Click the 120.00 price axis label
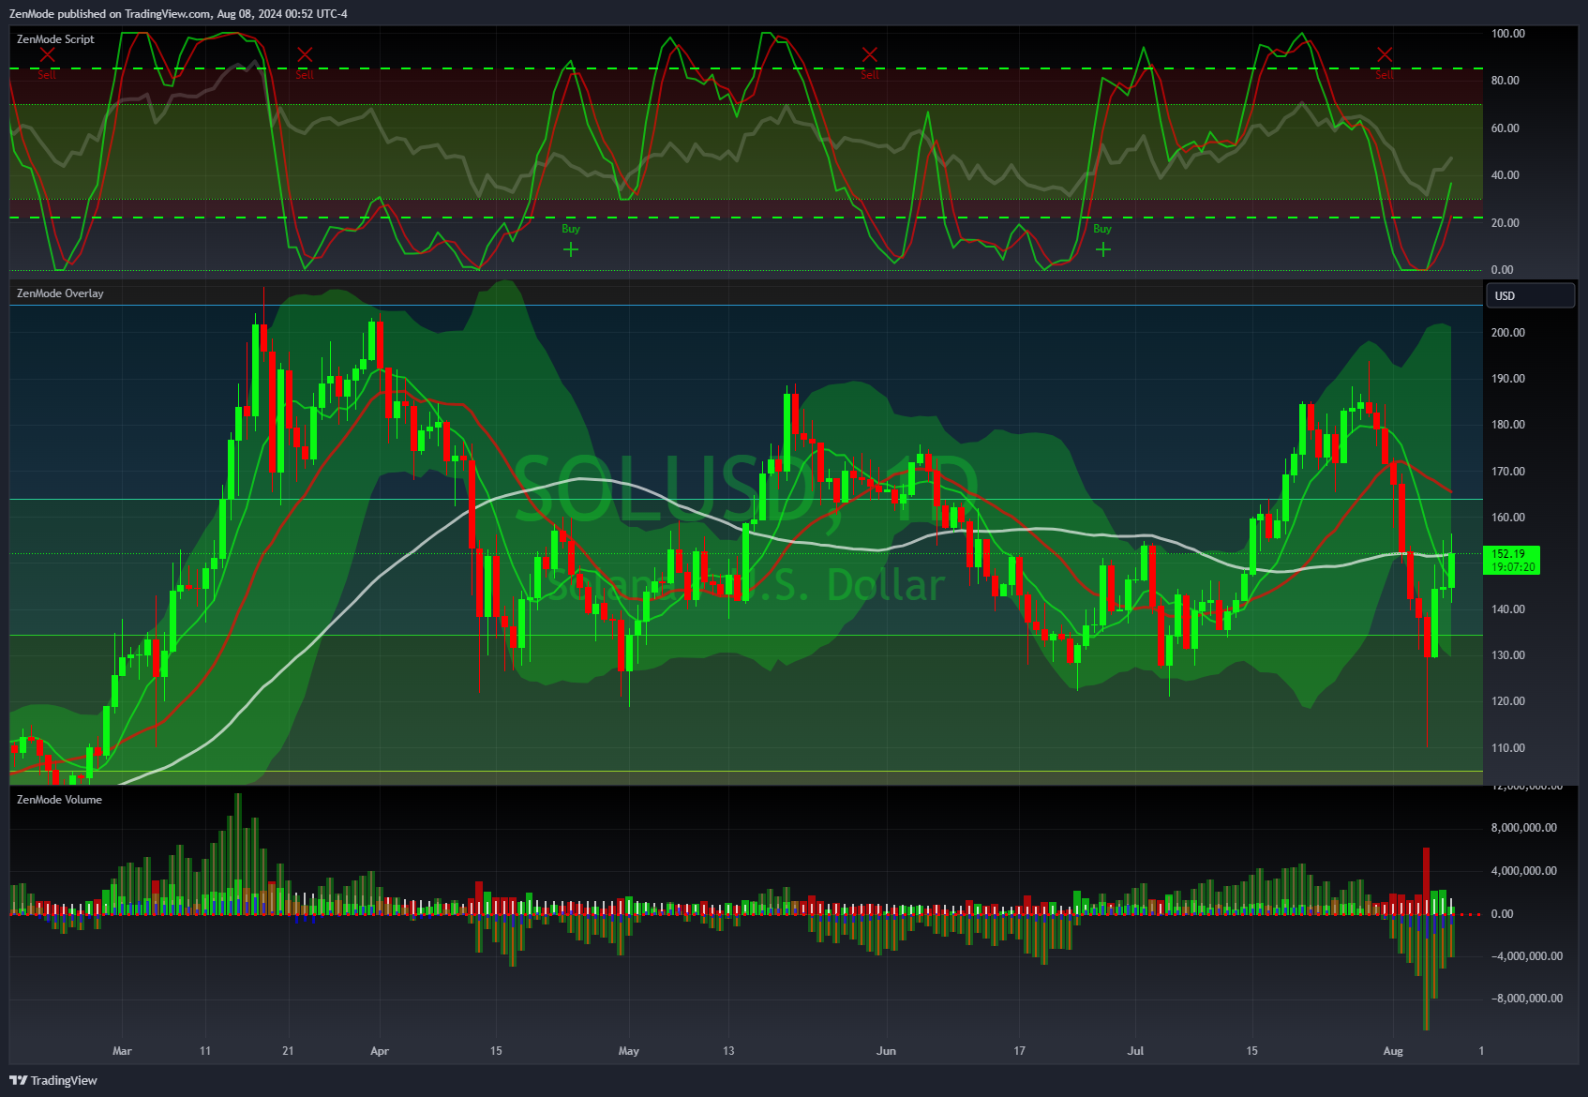The width and height of the screenshot is (1588, 1097). [1508, 701]
